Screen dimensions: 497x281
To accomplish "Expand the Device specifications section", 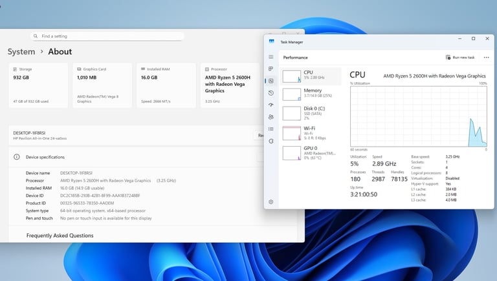I will click(x=137, y=157).
